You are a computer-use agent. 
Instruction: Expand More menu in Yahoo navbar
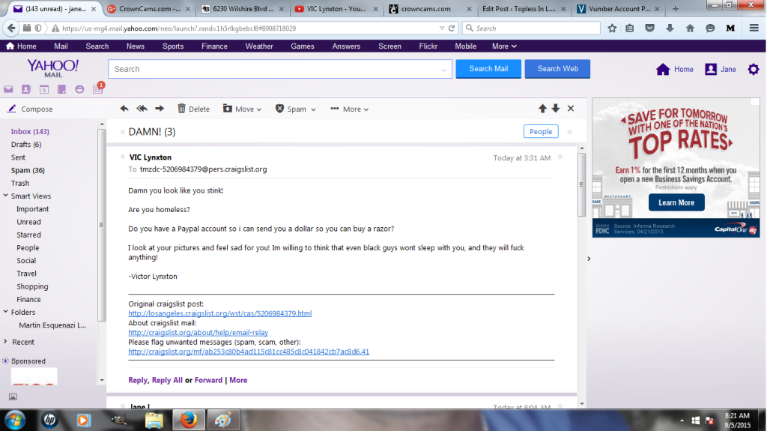pos(504,46)
